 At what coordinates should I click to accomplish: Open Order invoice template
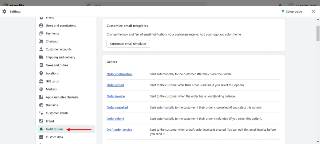click(x=116, y=96)
